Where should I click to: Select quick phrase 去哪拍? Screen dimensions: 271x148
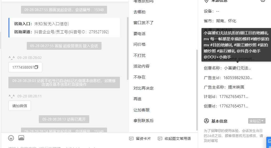pos(140,12)
